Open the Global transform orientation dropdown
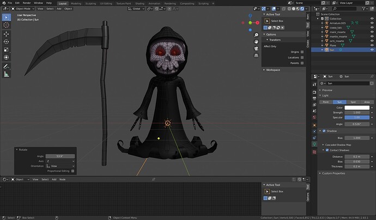 (136, 9)
